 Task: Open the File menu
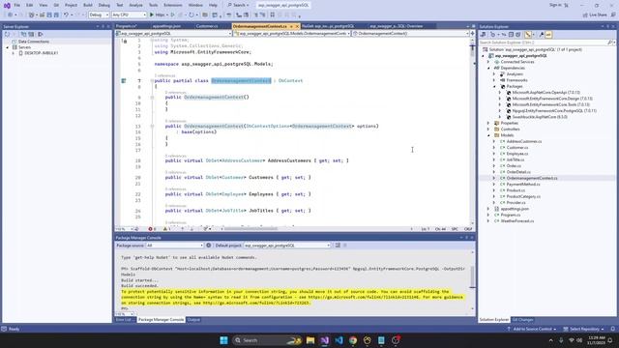pyautogui.click(x=17, y=5)
